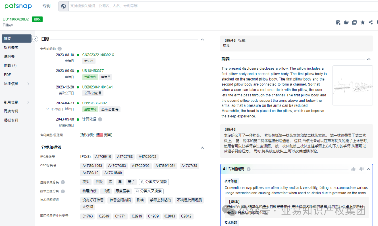This screenshot has width=378, height=226.
Task: Switch to the 权利要求 tab
Action: 11,47
